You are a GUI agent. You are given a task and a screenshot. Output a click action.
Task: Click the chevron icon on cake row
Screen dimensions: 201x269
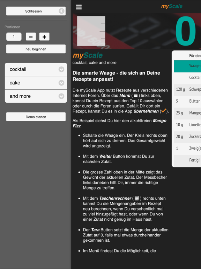[61, 83]
